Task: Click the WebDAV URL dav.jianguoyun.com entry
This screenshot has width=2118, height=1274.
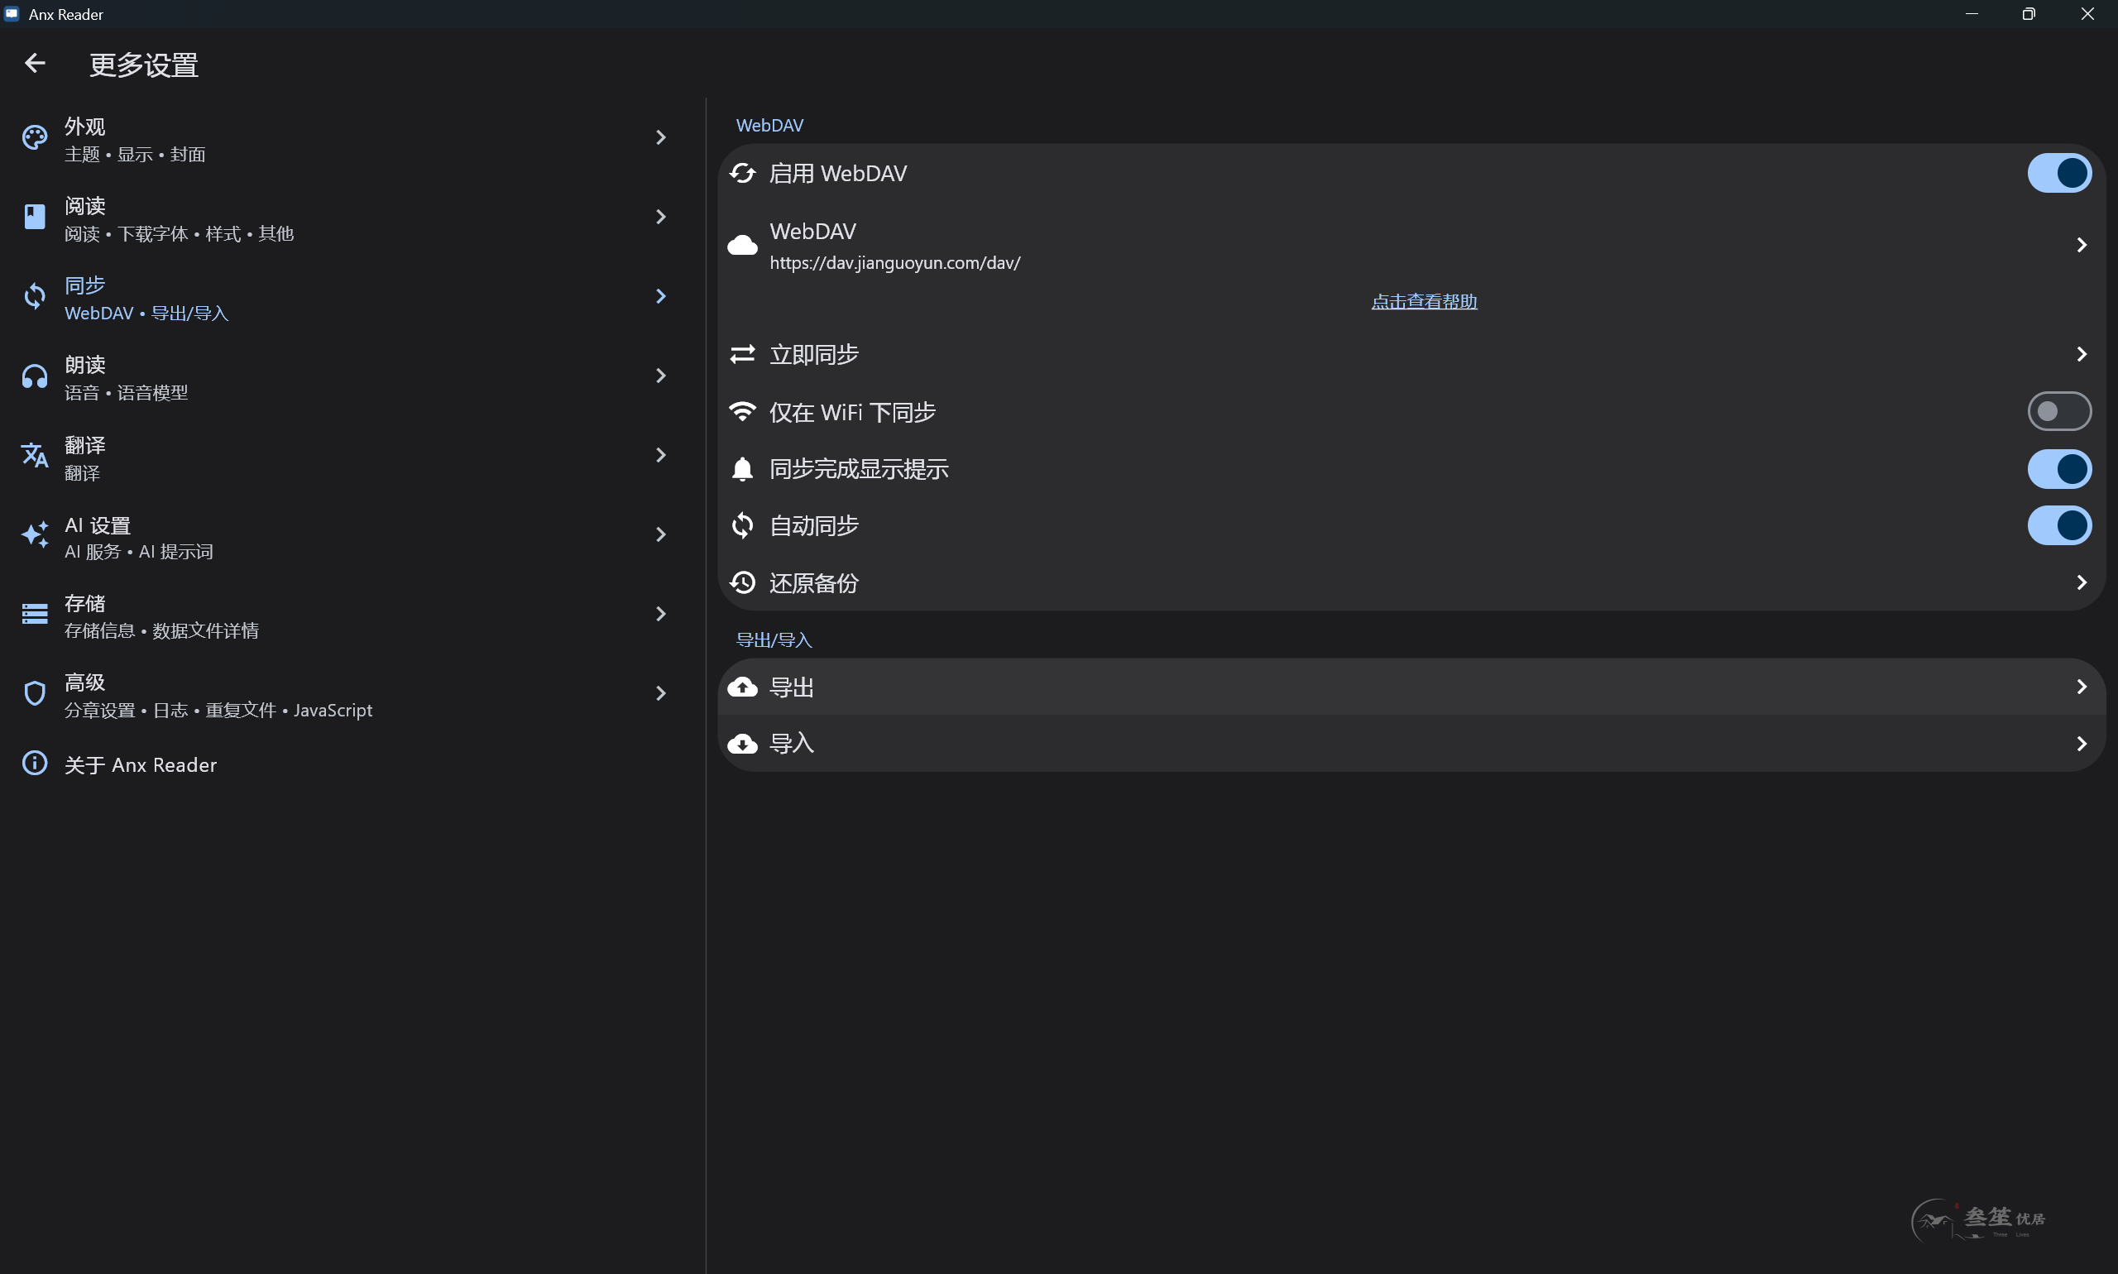Action: click(1411, 246)
